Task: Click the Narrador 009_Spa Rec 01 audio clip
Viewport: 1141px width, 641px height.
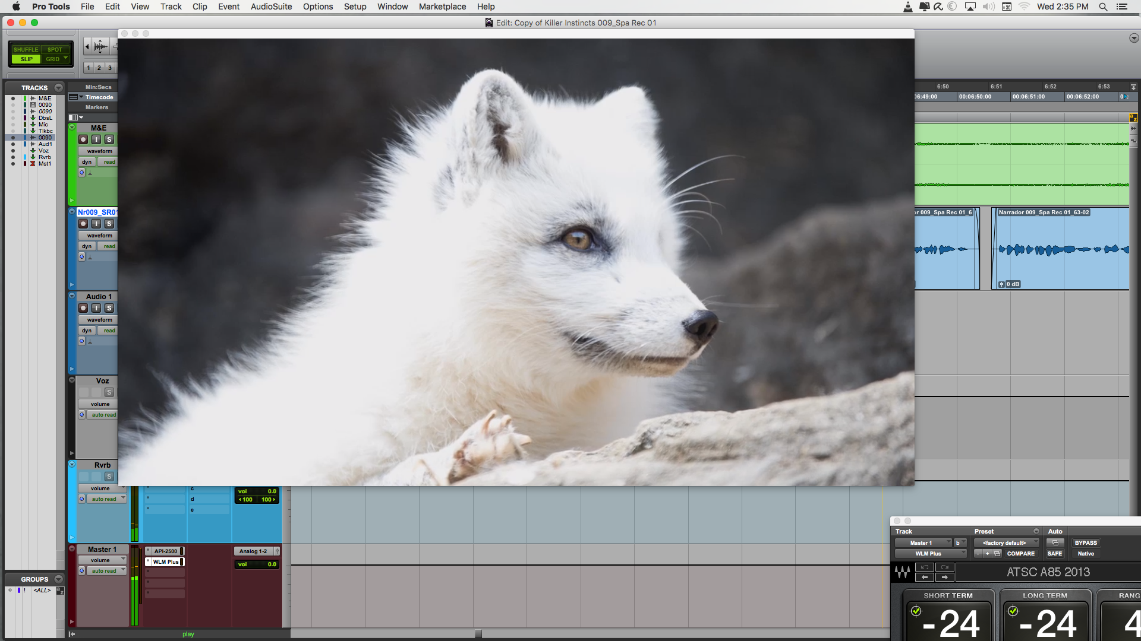Action: click(1058, 246)
